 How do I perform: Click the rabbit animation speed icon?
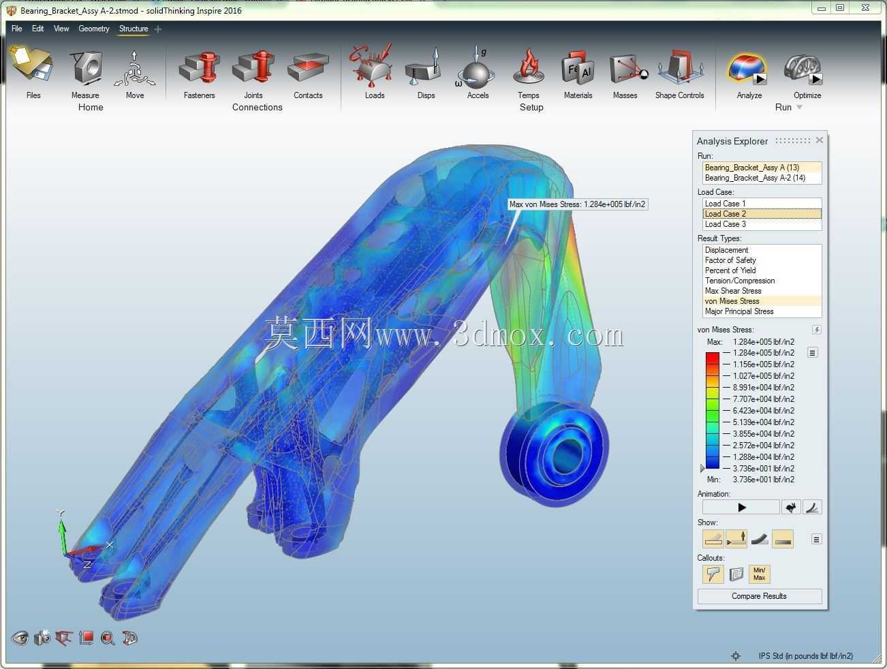[x=791, y=507]
